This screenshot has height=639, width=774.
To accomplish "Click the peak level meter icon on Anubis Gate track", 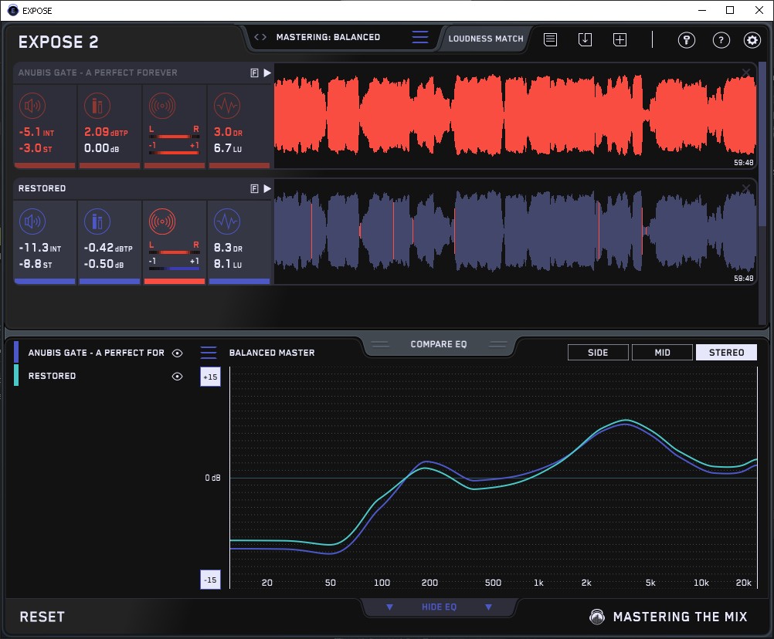I will point(97,106).
